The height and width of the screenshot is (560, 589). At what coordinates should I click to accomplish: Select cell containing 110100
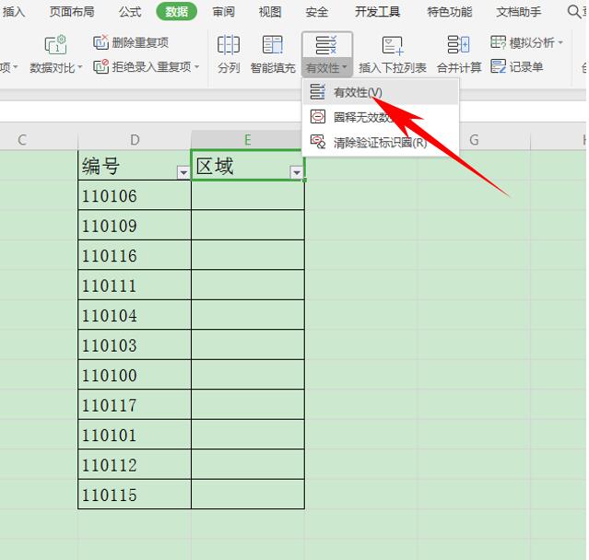click(135, 375)
